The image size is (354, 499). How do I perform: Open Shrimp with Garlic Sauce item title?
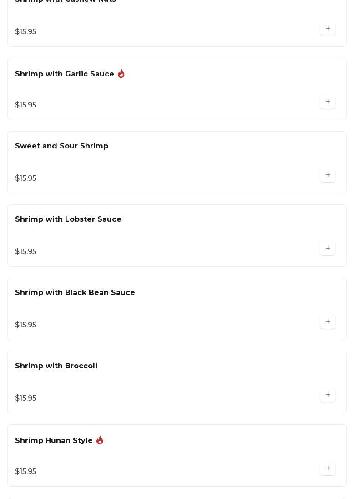pos(65,74)
